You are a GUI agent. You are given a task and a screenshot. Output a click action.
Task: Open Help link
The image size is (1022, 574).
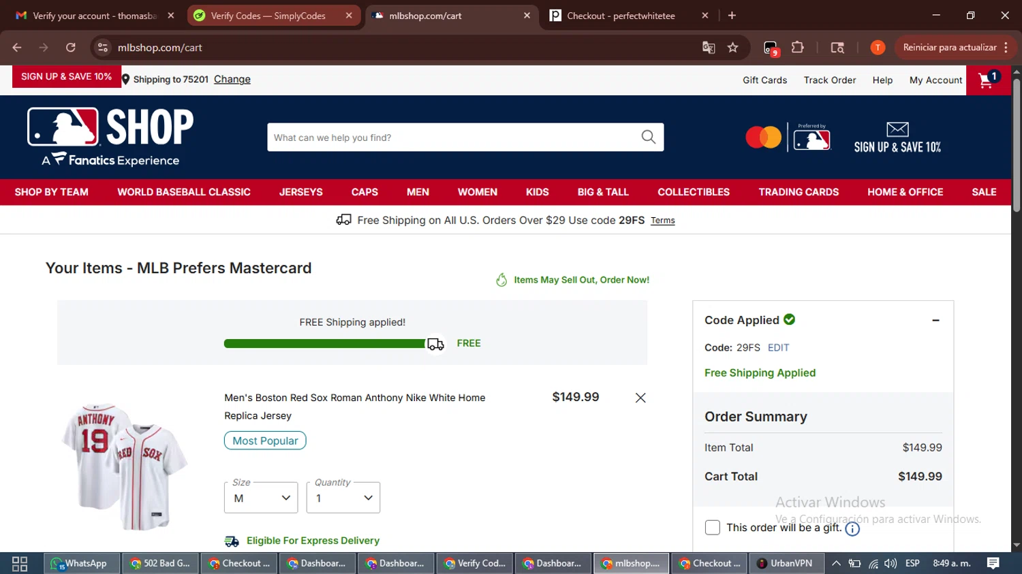click(882, 80)
